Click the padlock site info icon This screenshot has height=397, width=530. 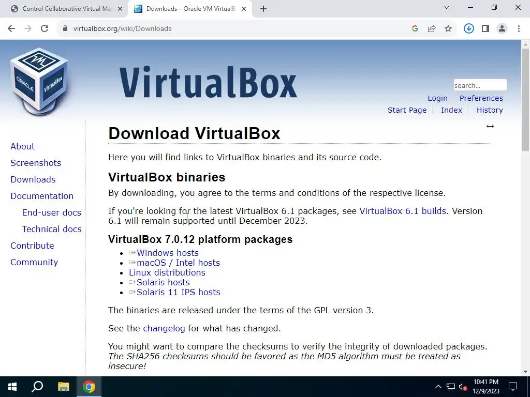coord(65,29)
